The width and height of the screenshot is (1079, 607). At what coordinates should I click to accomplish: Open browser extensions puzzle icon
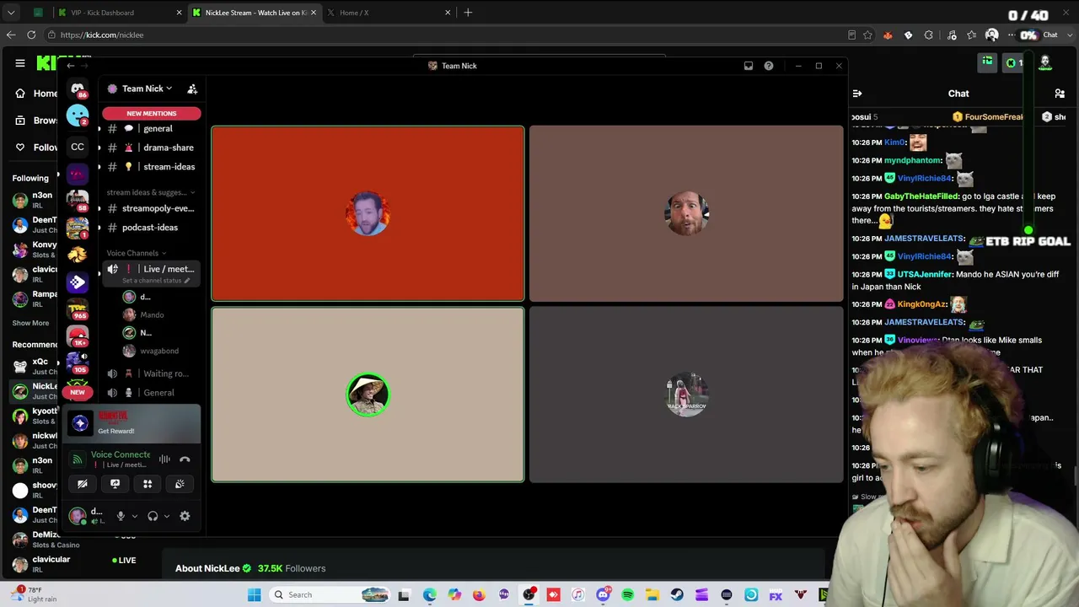tap(929, 35)
